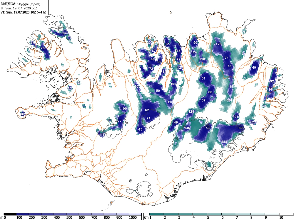Click the map value '67'
Screen dimensions: 294x220
pos(154,51)
